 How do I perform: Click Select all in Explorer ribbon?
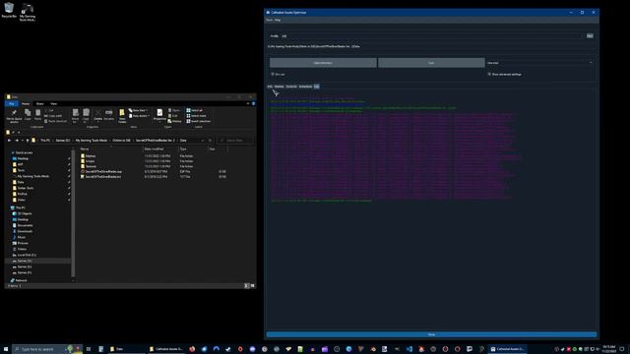coord(195,110)
